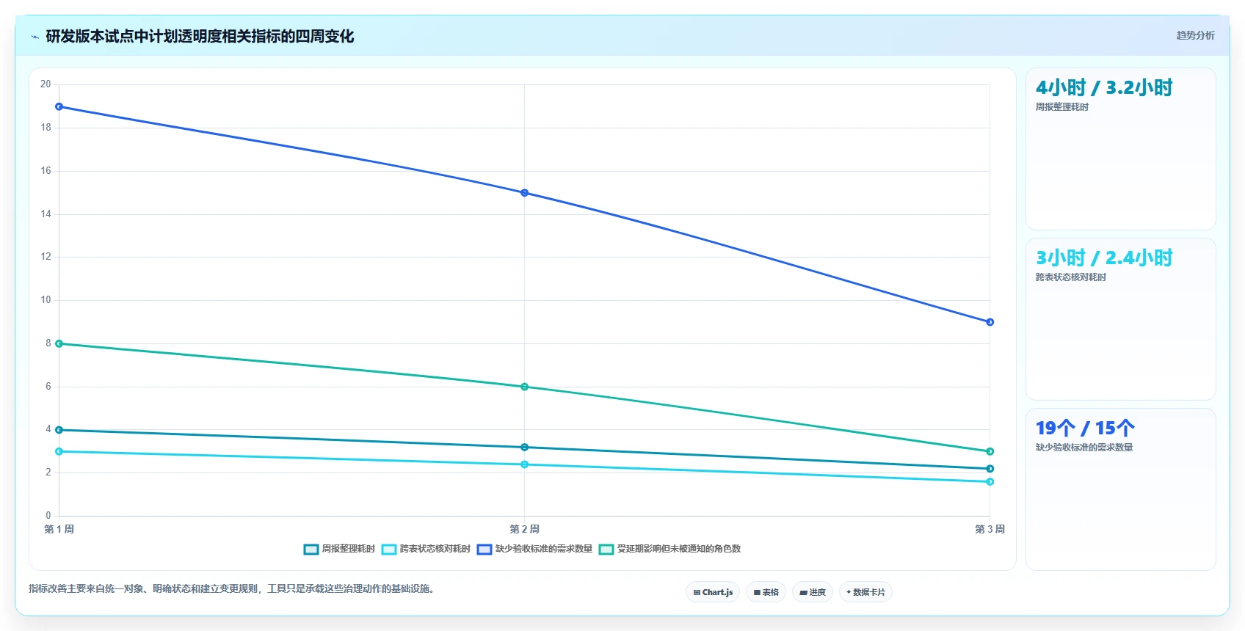
Task: Click the 4小时 / 3.2小时 card value
Action: tap(1104, 88)
